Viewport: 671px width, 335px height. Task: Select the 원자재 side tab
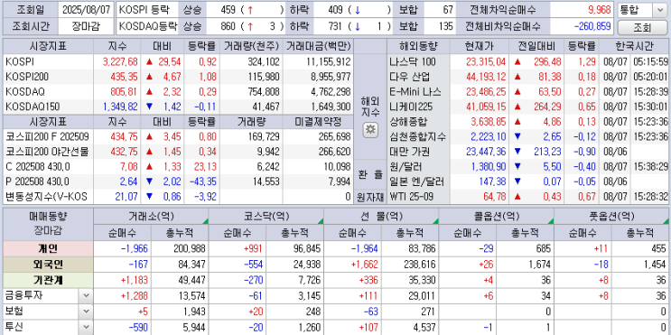[x=370, y=197]
